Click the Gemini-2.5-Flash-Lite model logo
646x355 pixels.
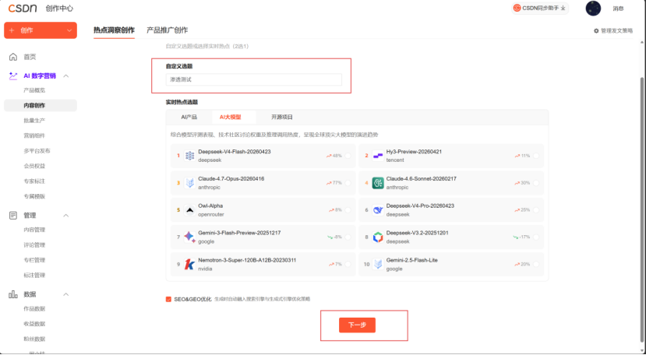click(x=378, y=264)
